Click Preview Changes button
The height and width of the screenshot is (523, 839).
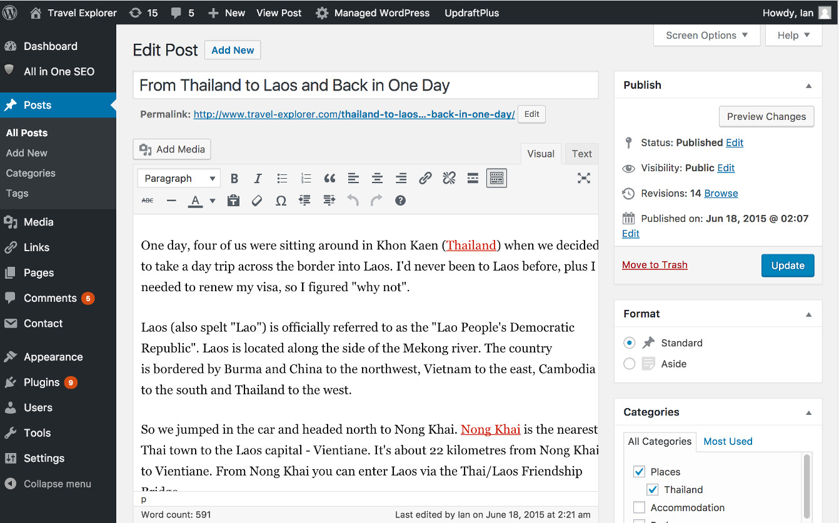pos(766,117)
